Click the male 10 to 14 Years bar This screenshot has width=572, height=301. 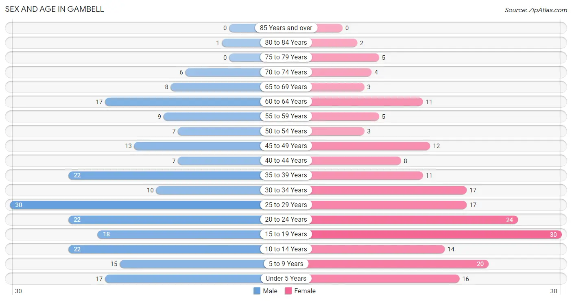[x=165, y=249]
